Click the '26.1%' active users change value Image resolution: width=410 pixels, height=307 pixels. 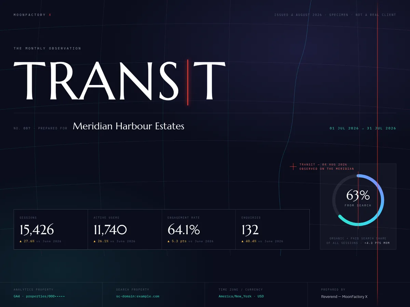click(103, 241)
